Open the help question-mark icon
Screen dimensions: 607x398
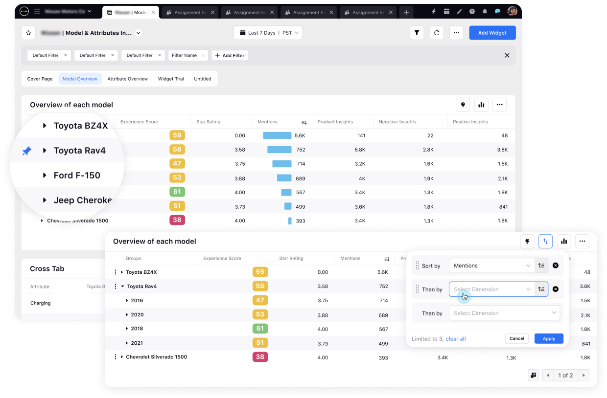[x=471, y=11]
